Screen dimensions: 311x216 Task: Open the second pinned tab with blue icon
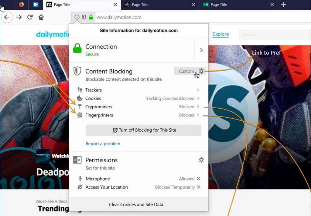click(x=36, y=5)
